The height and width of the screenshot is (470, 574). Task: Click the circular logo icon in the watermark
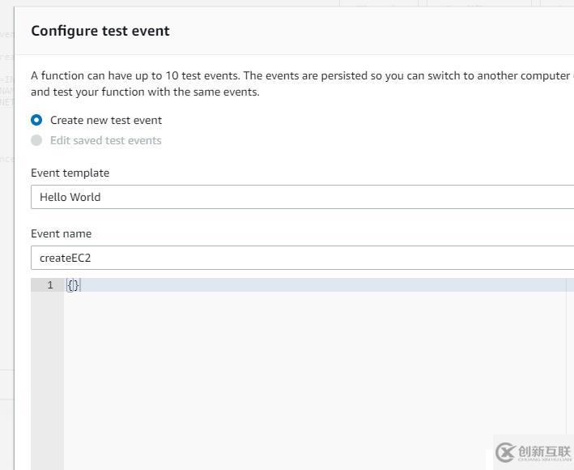506,452
